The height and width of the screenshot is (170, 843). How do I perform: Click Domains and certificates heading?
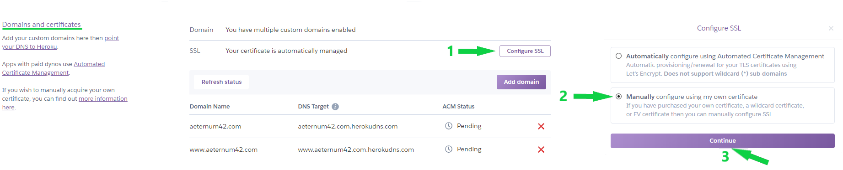point(42,25)
